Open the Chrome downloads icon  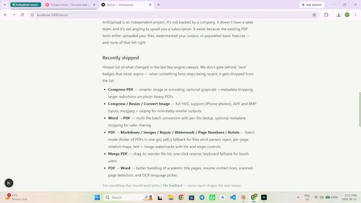point(339,15)
